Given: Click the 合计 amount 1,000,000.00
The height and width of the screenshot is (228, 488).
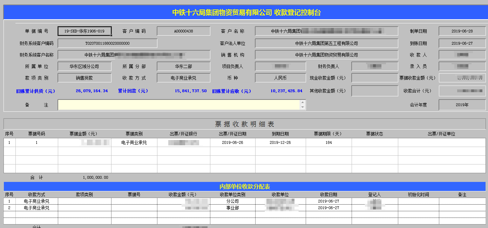Looking at the screenshot, I should tap(95, 177).
